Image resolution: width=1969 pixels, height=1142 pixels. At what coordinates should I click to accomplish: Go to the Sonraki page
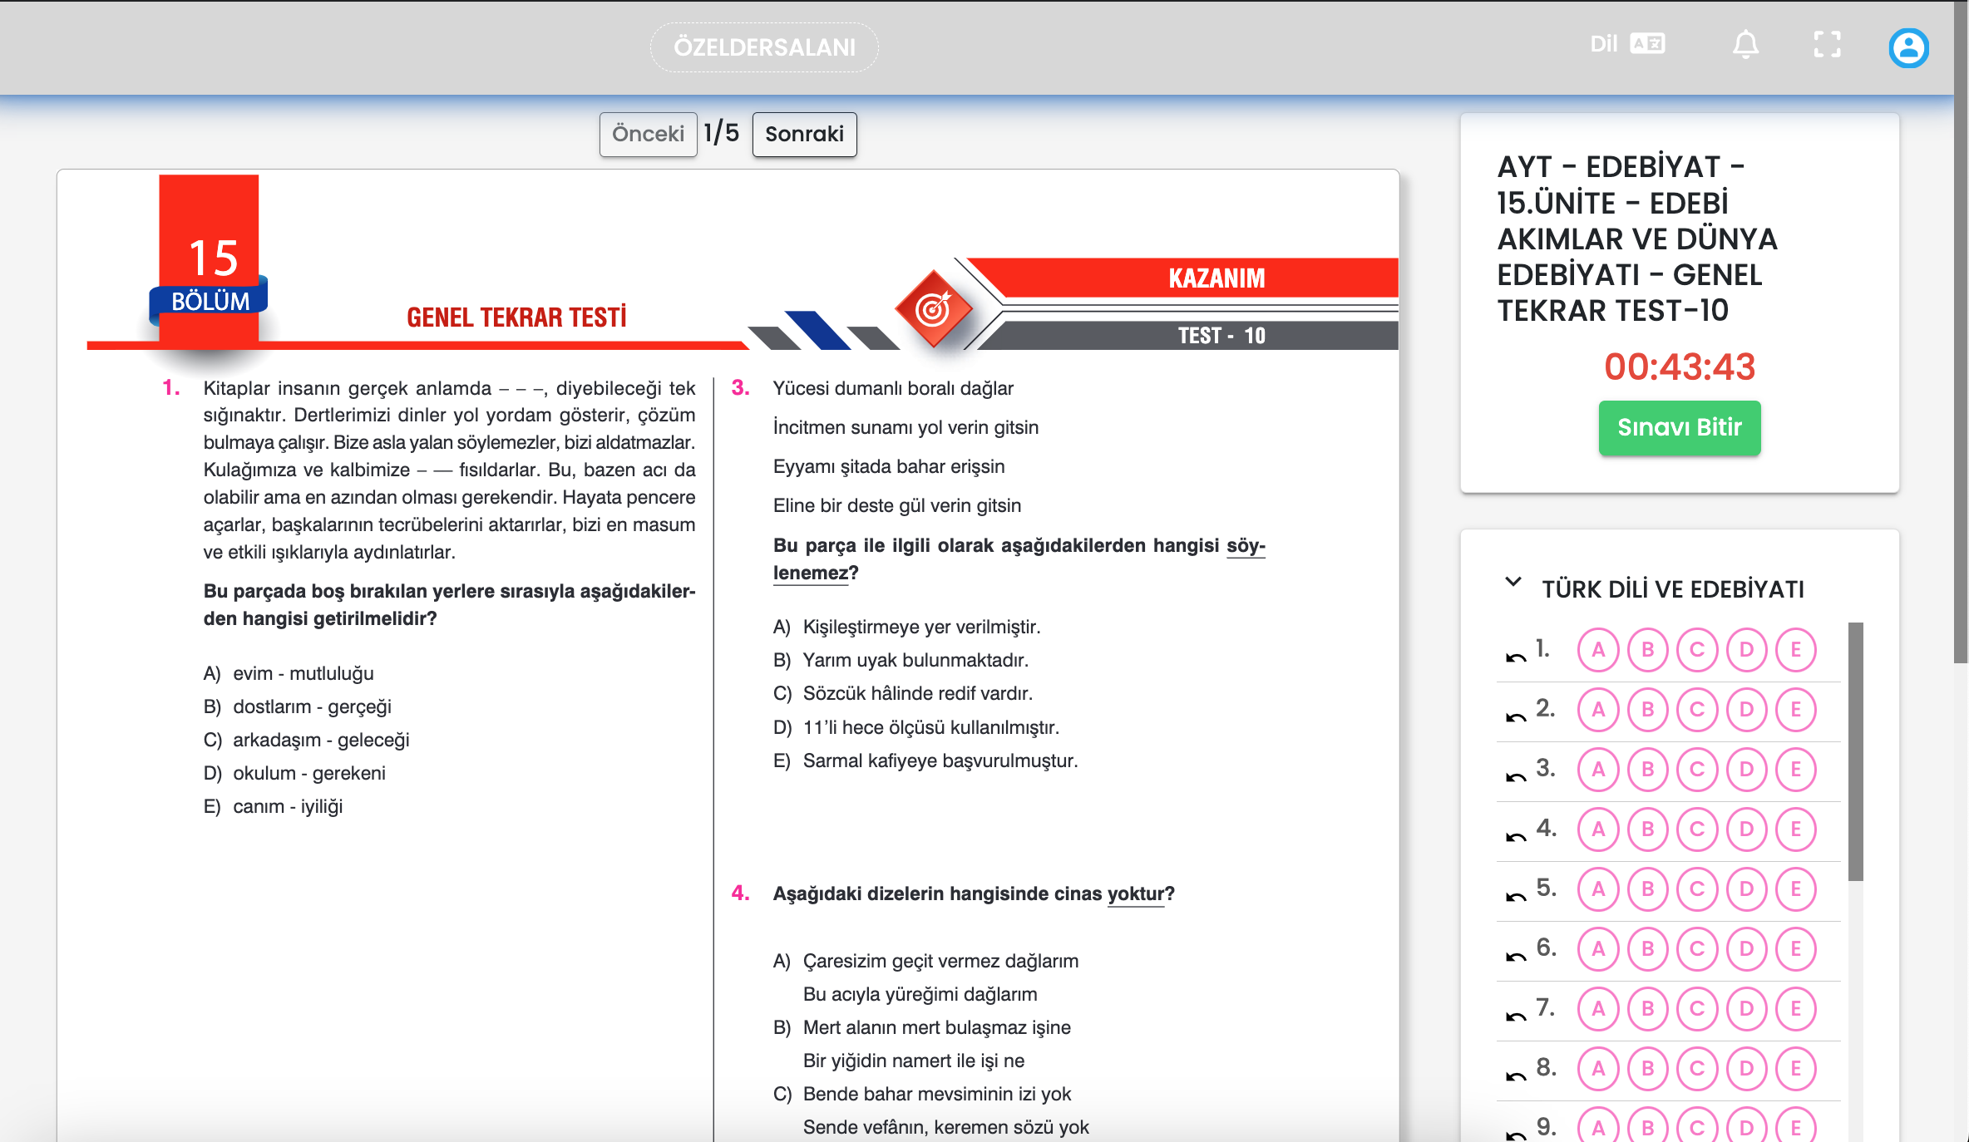(x=804, y=135)
